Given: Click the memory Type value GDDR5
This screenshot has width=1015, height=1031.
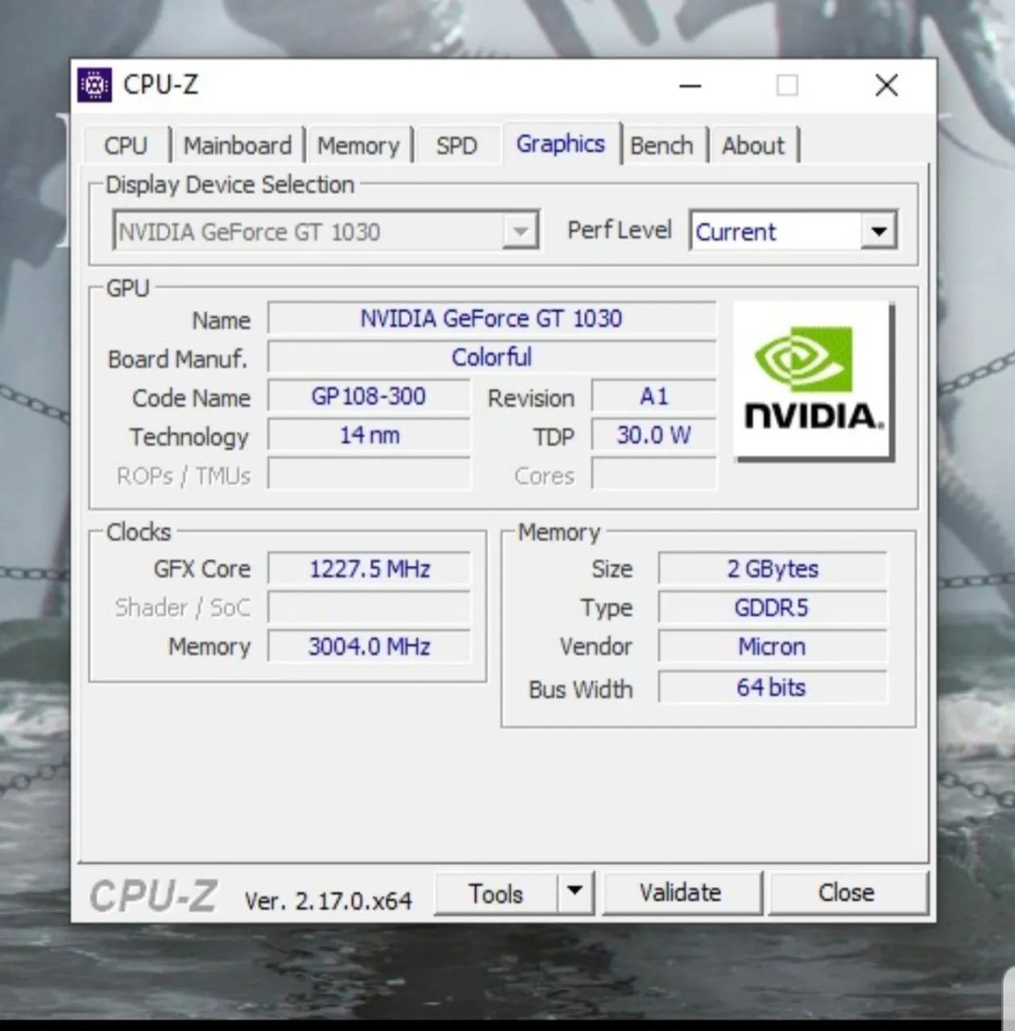Looking at the screenshot, I should tap(773, 607).
